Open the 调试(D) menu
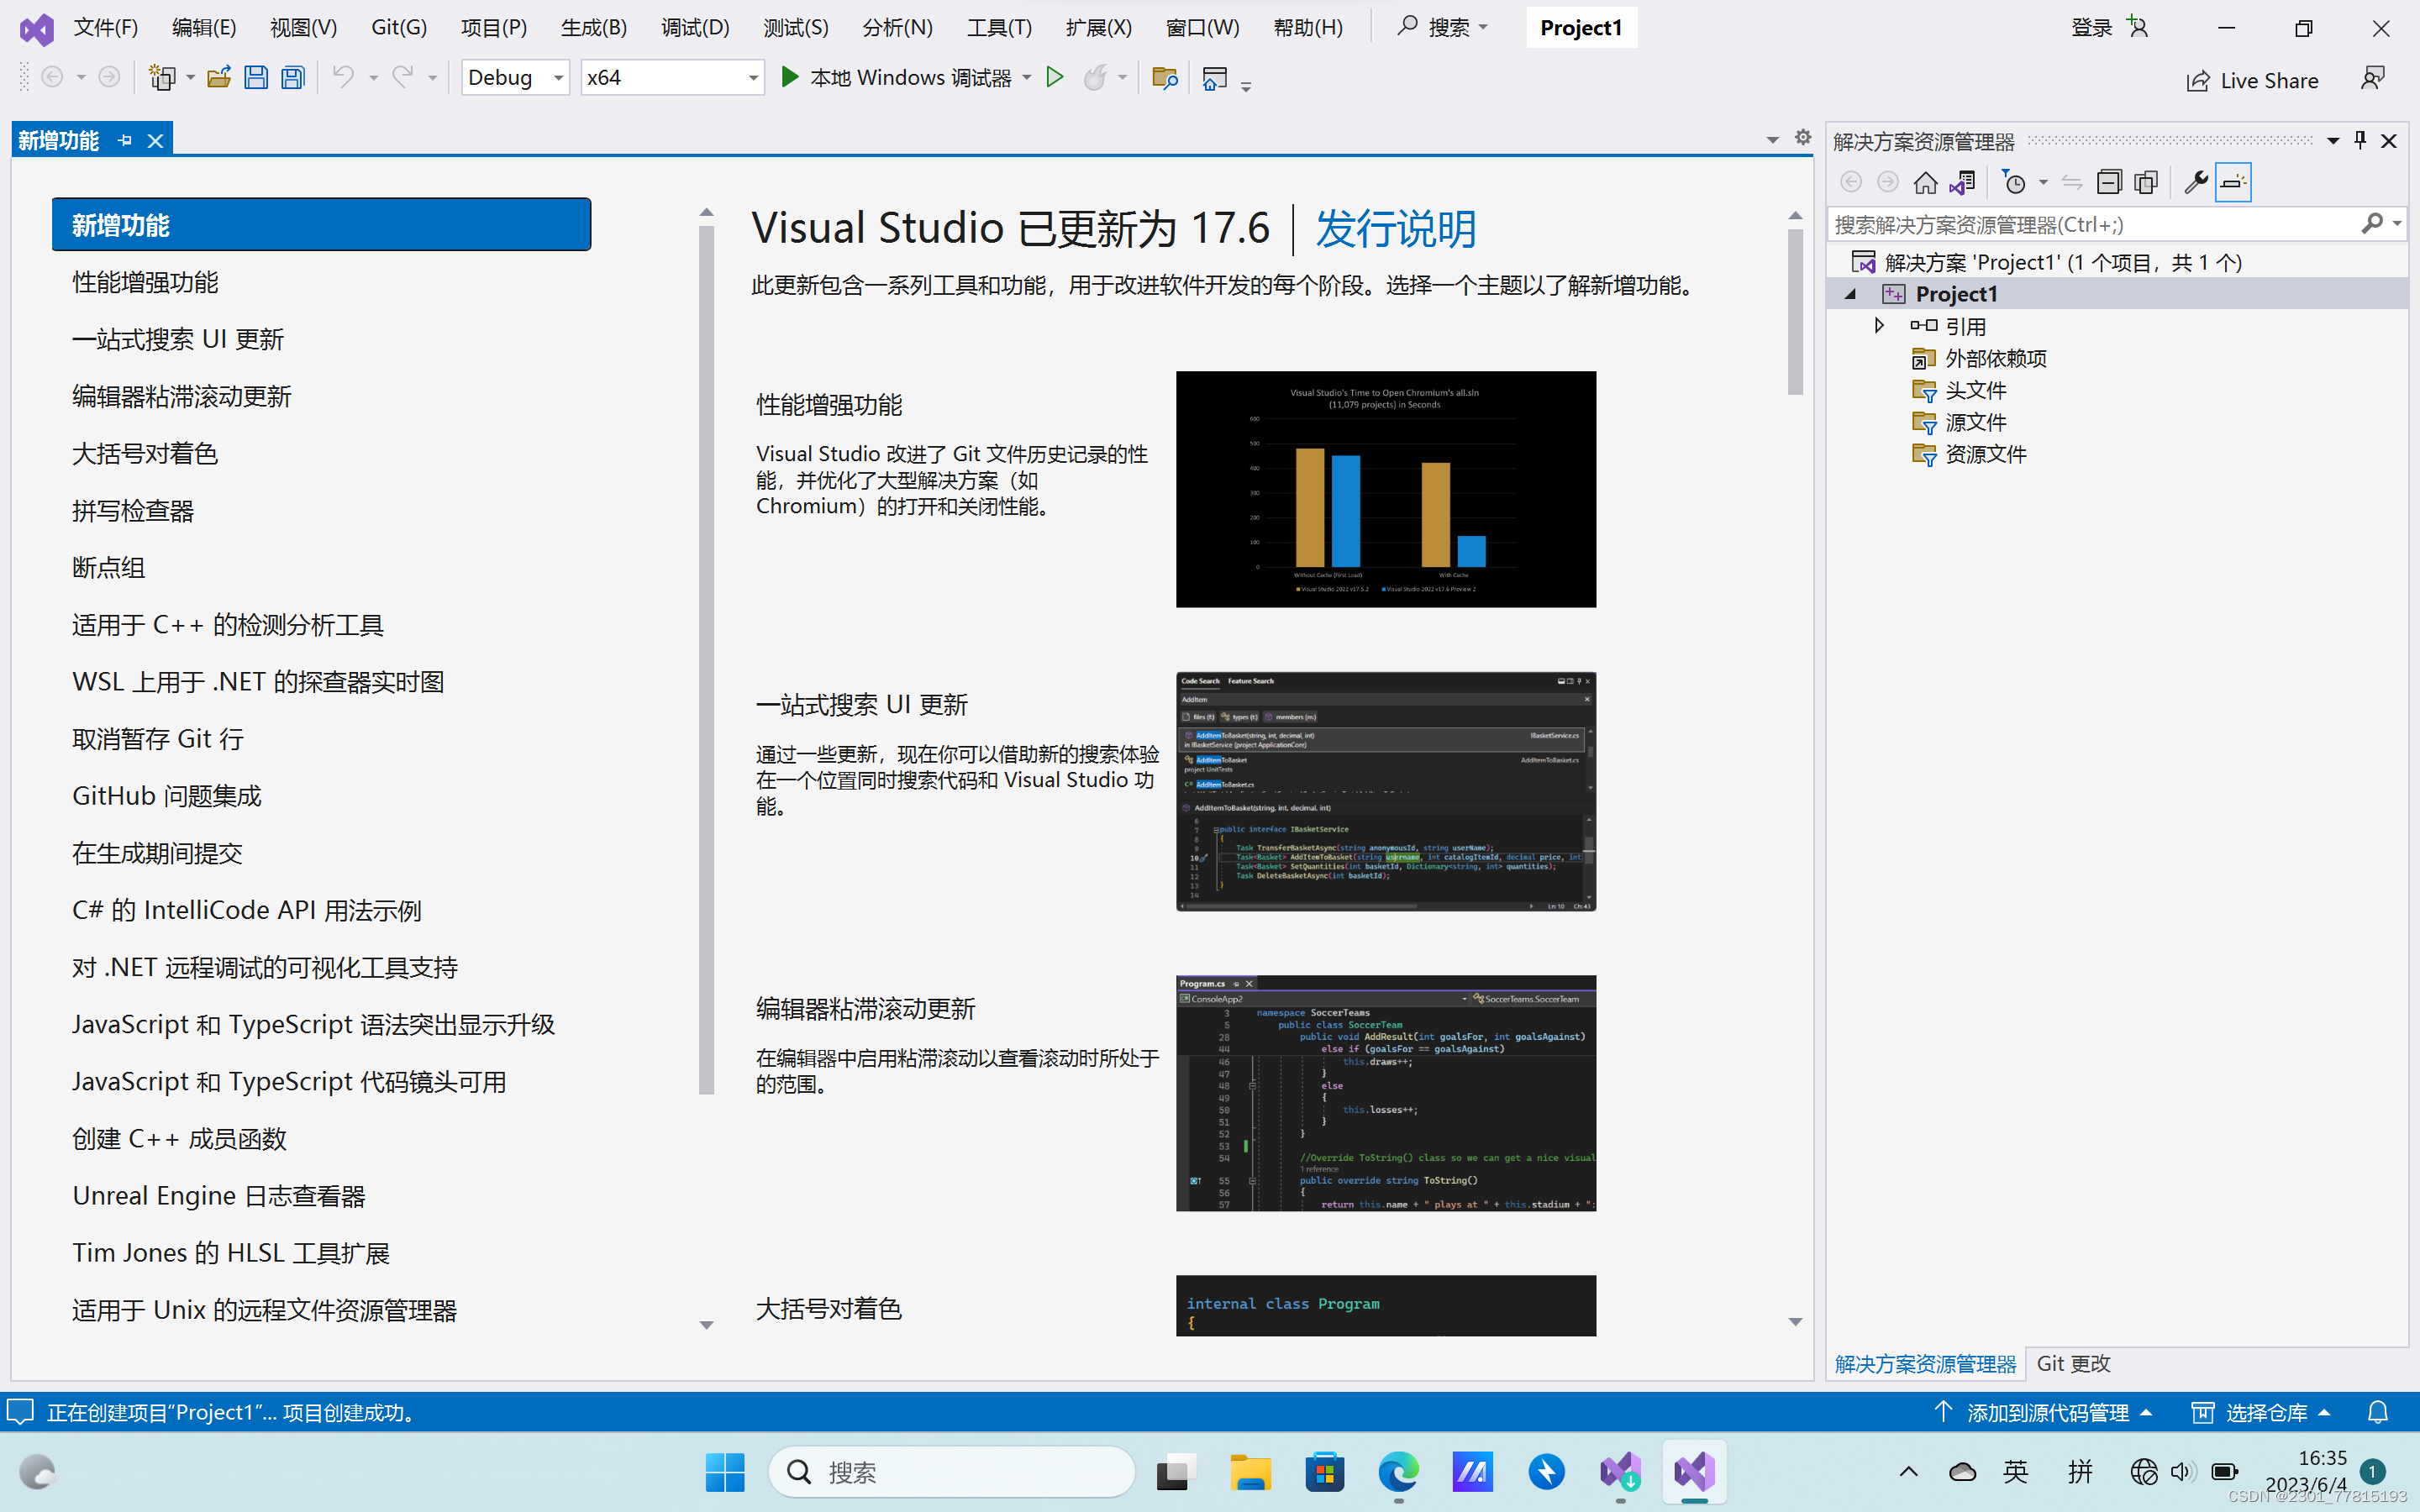Image resolution: width=2420 pixels, height=1512 pixels. [695, 27]
